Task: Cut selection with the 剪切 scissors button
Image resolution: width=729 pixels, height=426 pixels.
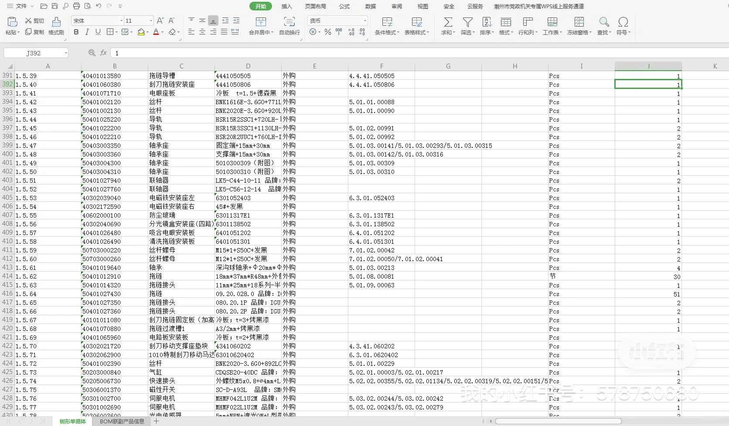Action: tap(34, 20)
